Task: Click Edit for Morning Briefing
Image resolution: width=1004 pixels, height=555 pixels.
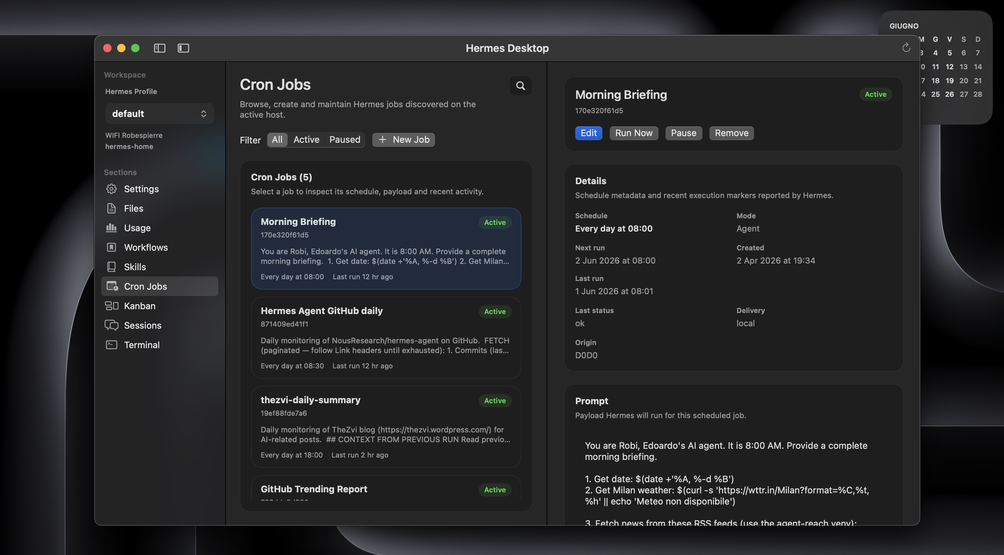Action: click(588, 133)
